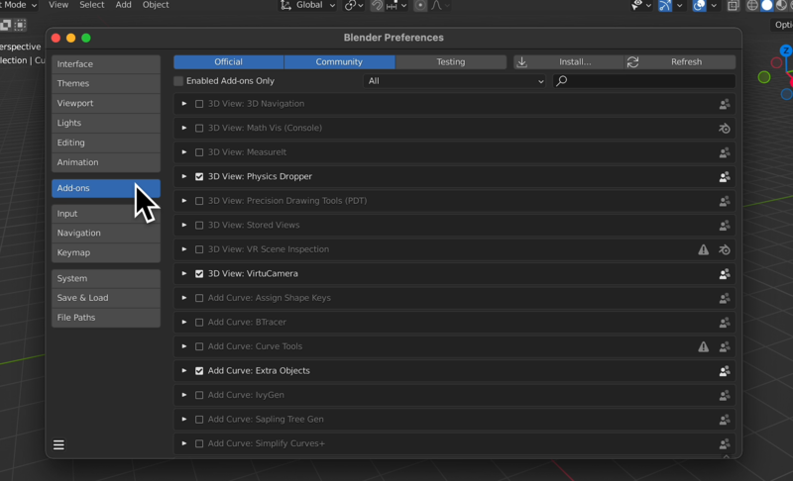Click the community icon on MeasureIt row
Viewport: 793px width, 481px height.
725,152
